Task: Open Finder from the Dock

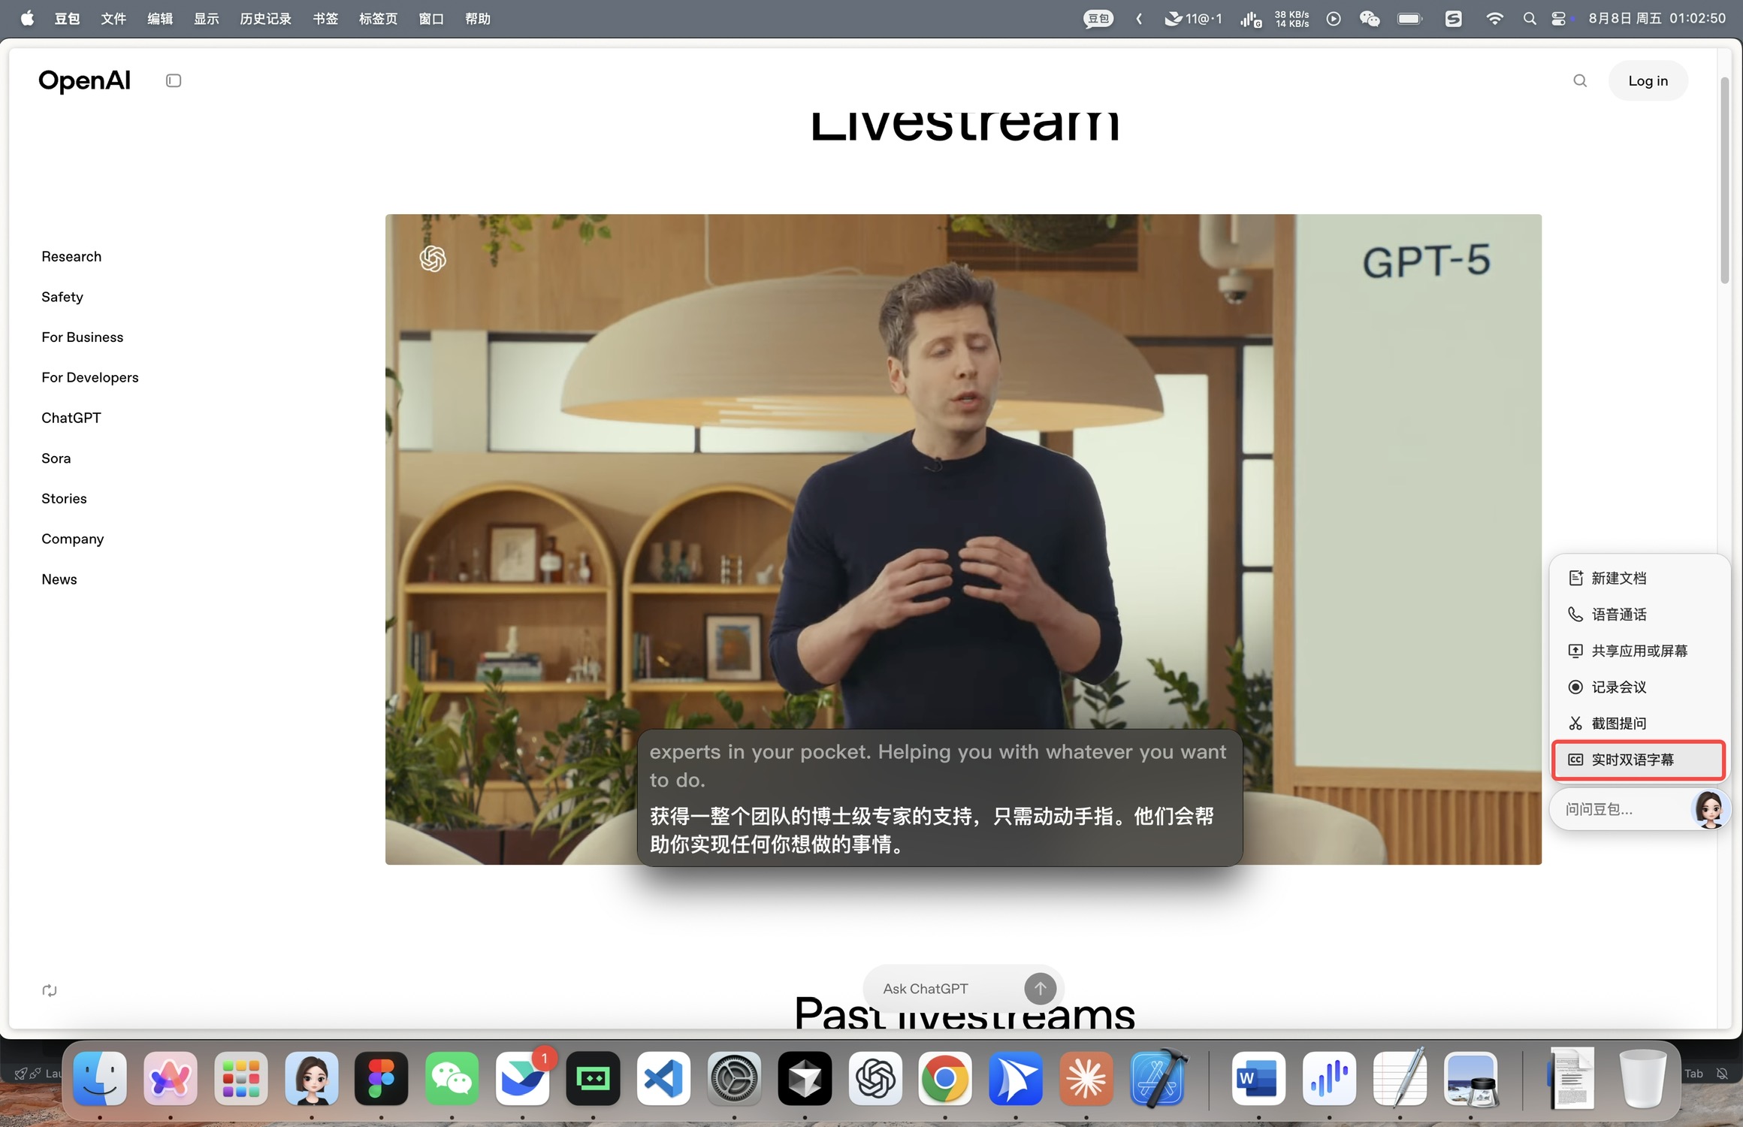Action: [100, 1079]
